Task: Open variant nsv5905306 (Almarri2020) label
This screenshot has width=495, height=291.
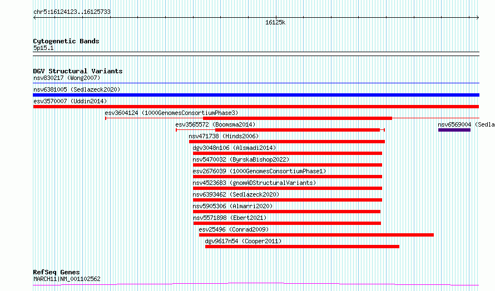Action: tap(232, 206)
